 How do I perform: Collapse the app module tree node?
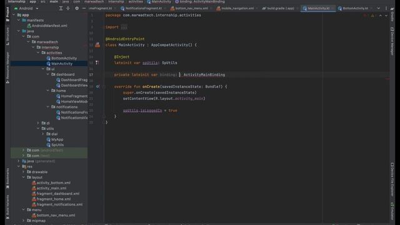[14, 15]
